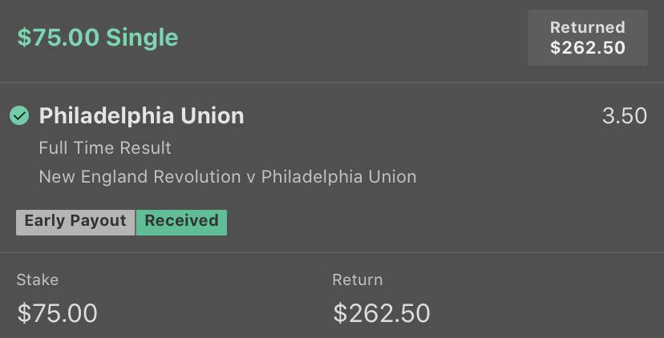
Task: Open the Returned $262.50 badge
Action: [587, 38]
